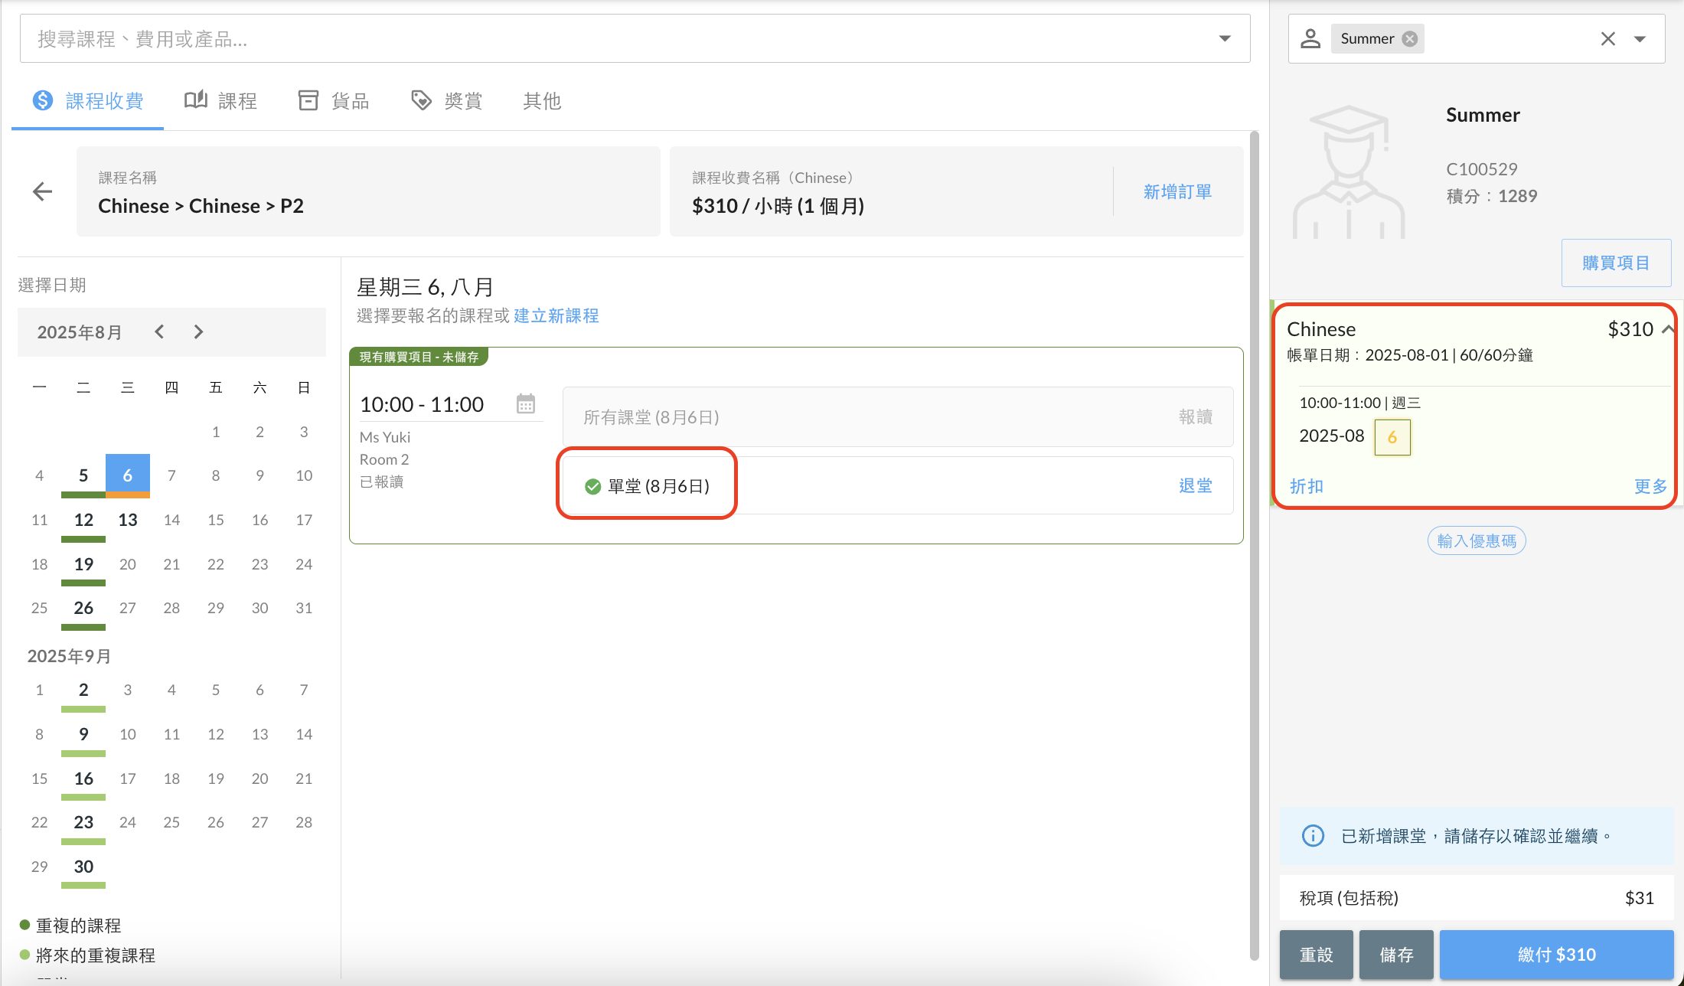
Task: Select September 2 in the calendar
Action: (83, 690)
